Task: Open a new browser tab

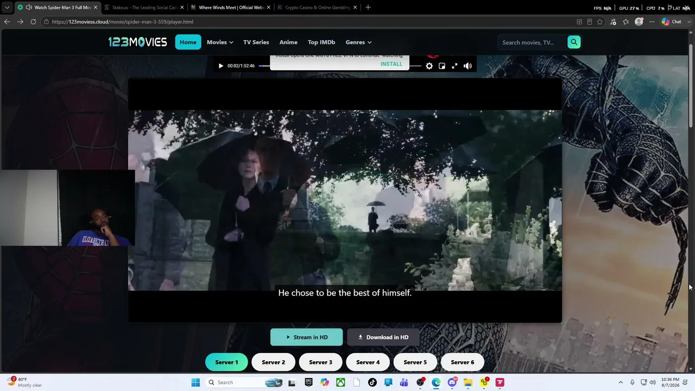Action: (x=368, y=8)
